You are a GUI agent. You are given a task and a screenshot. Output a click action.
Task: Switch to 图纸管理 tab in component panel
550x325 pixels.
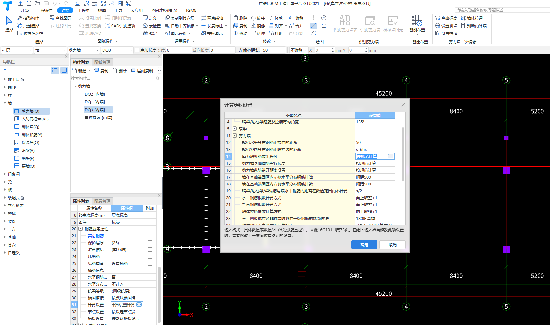(x=102, y=62)
